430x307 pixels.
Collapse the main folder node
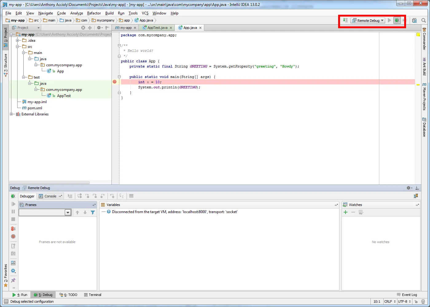tap(24, 53)
